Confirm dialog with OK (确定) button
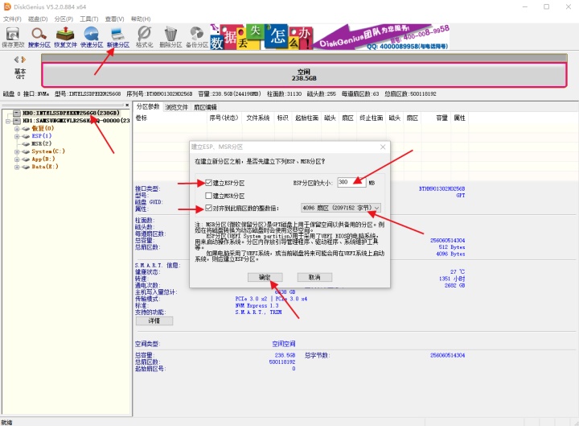 (265, 277)
